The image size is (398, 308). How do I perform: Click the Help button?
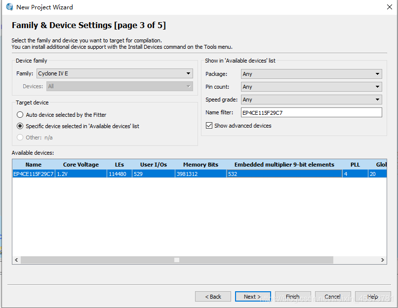point(373,297)
